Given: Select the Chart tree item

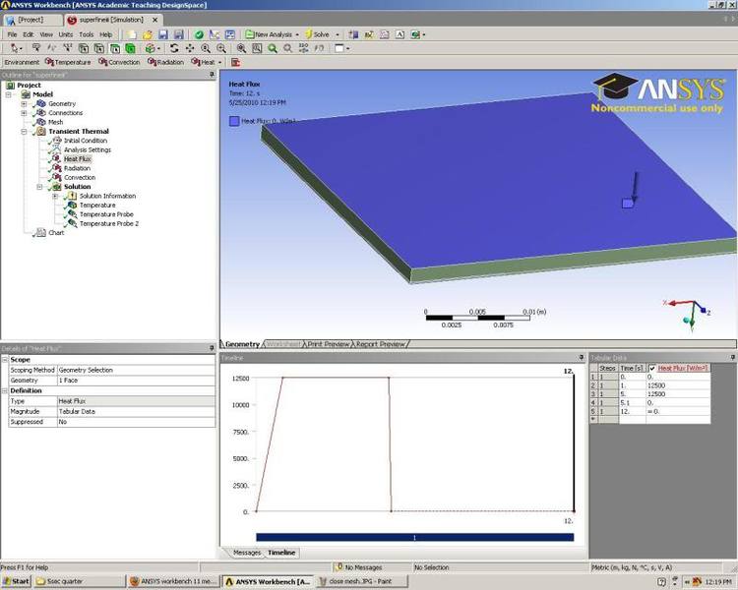Looking at the screenshot, I should pyautogui.click(x=56, y=232).
